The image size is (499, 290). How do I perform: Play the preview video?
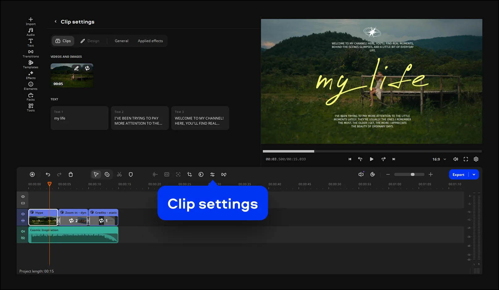click(x=371, y=159)
